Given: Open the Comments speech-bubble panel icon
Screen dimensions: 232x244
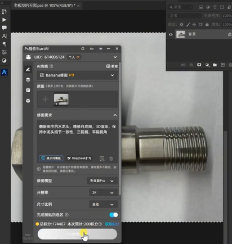Looking at the screenshot, I should pos(4,28).
